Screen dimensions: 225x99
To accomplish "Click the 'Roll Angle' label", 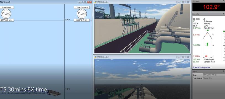I will coord(208,21).
